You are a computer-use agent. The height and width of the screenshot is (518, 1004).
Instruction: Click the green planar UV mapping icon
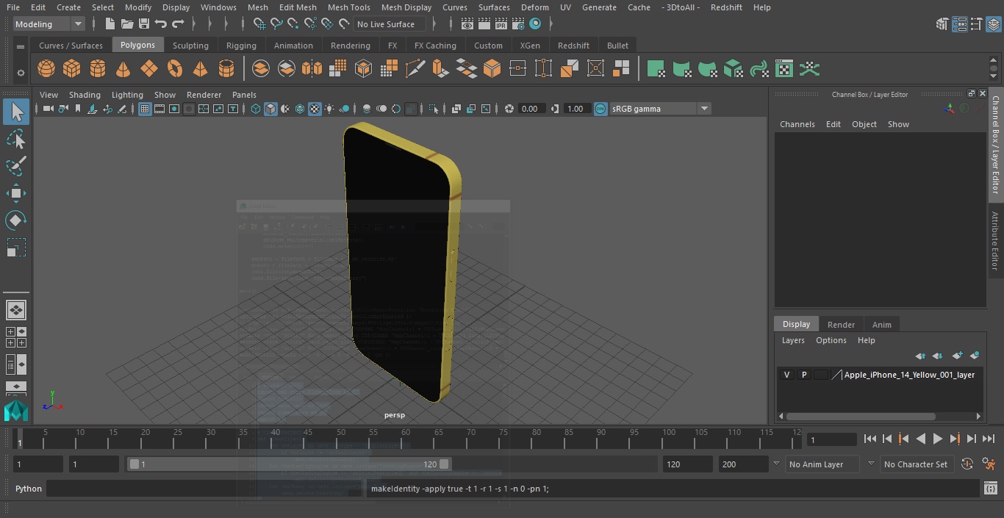point(656,69)
